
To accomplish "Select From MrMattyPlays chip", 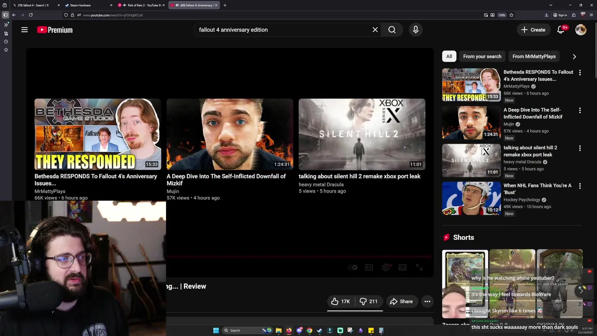I will [x=534, y=56].
